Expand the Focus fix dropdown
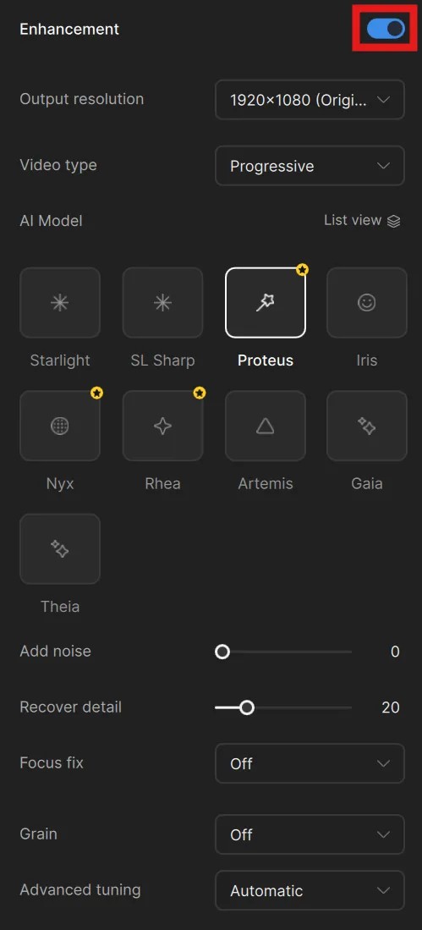The image size is (422, 930). [x=310, y=763]
